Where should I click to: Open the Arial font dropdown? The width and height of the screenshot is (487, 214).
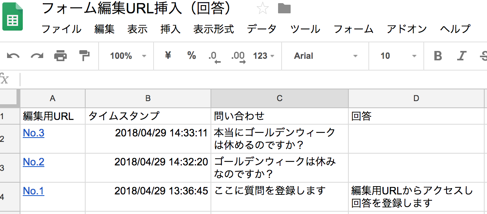click(326, 56)
